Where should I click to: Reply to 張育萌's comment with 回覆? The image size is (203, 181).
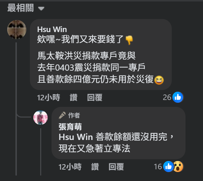pyautogui.click(x=116, y=167)
